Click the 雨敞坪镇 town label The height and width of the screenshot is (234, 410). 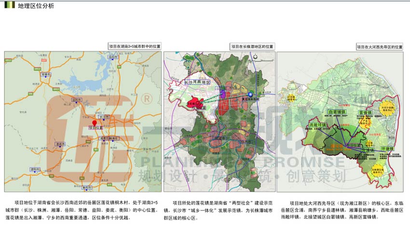316,124
